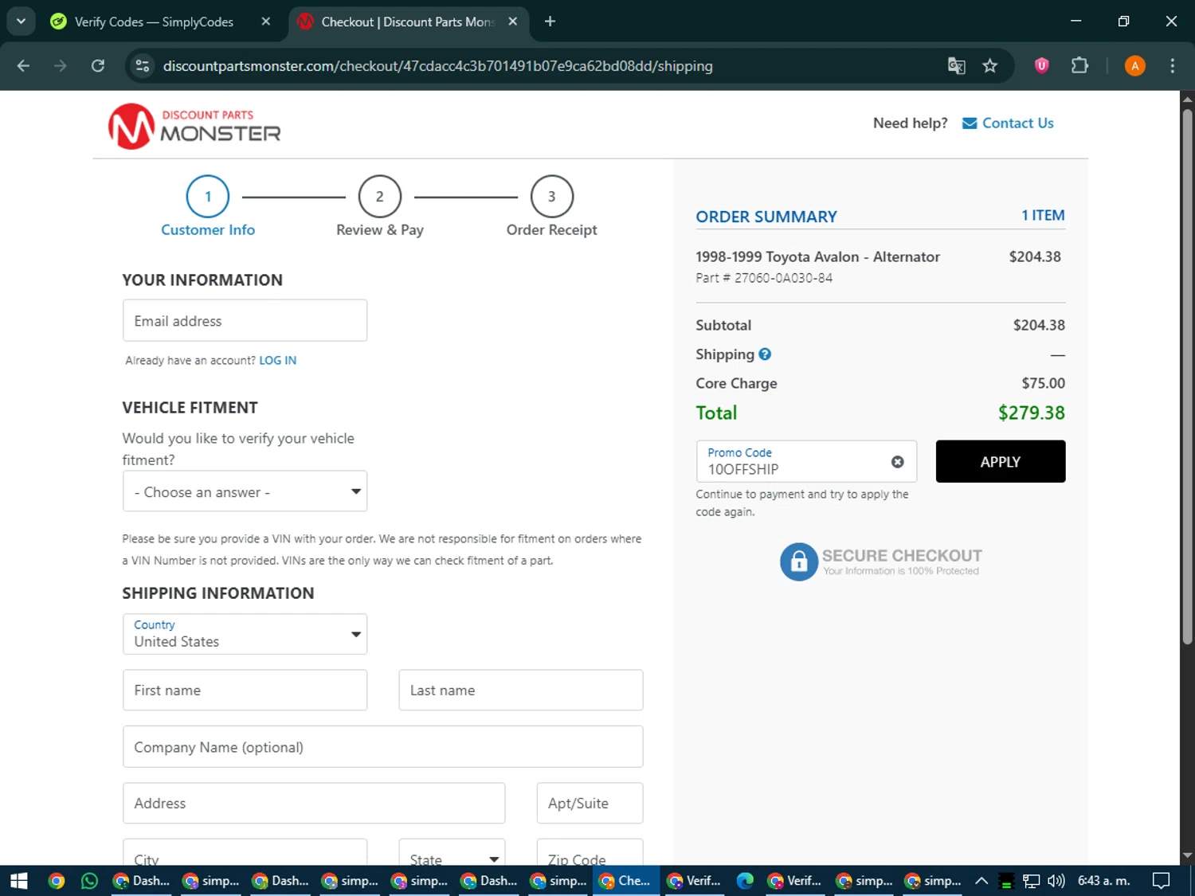Click the 1 ITEM label in Order Summary

[x=1043, y=215]
